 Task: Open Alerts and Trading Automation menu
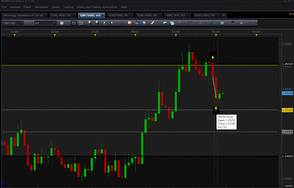(97, 7)
